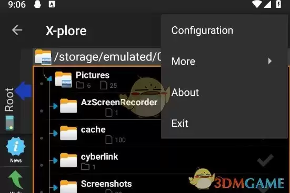Tap the Wi-Fi status bar icon
This screenshot has height=193, width=290.
(257, 4)
